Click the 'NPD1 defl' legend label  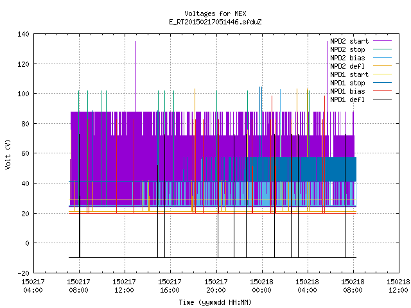tap(347, 99)
